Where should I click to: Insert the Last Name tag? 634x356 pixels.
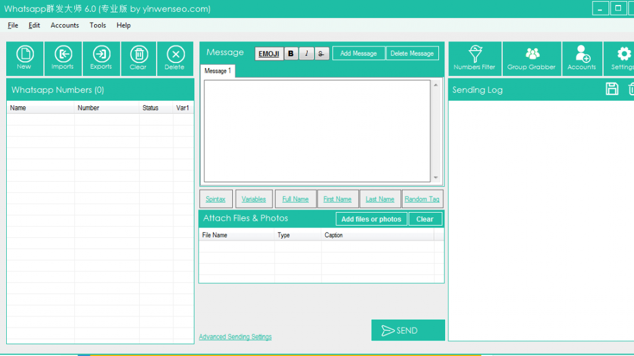click(x=380, y=199)
